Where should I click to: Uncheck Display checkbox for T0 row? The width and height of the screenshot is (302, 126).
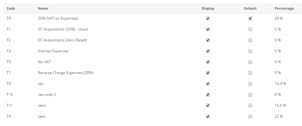click(208, 18)
